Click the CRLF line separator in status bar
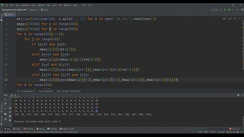 pos(206,132)
